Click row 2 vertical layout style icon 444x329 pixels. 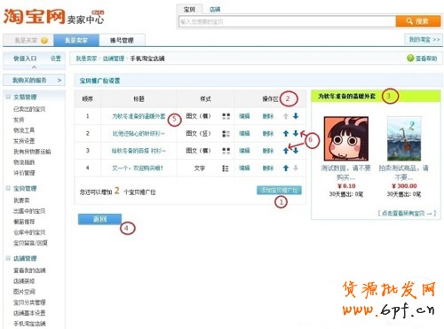[226, 134]
